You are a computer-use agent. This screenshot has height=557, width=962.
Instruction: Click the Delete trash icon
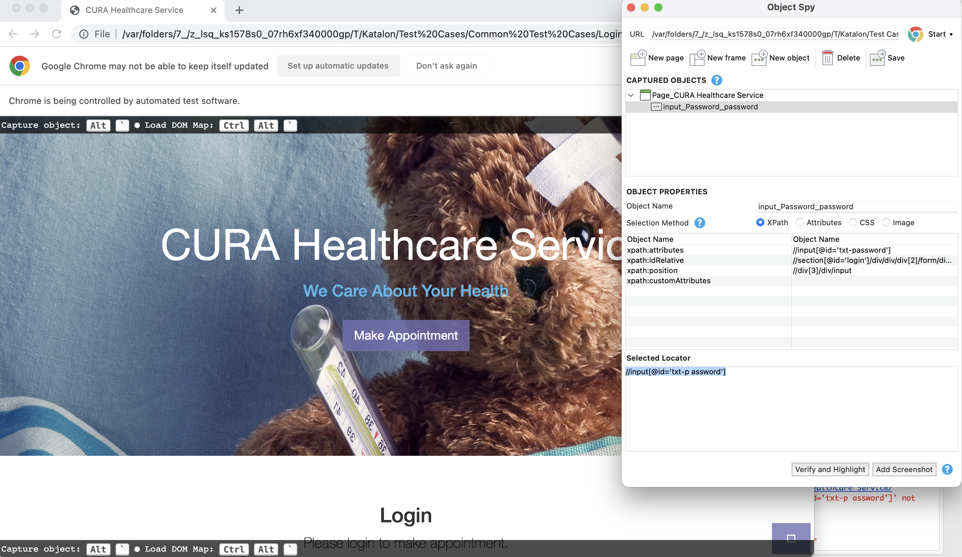(x=827, y=58)
